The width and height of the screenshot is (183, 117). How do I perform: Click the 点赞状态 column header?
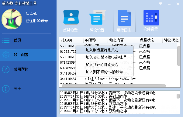coord(150,40)
